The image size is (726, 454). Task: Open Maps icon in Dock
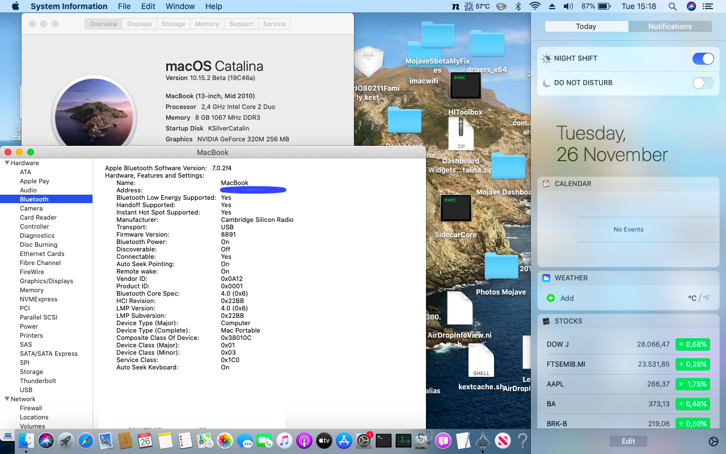point(205,440)
